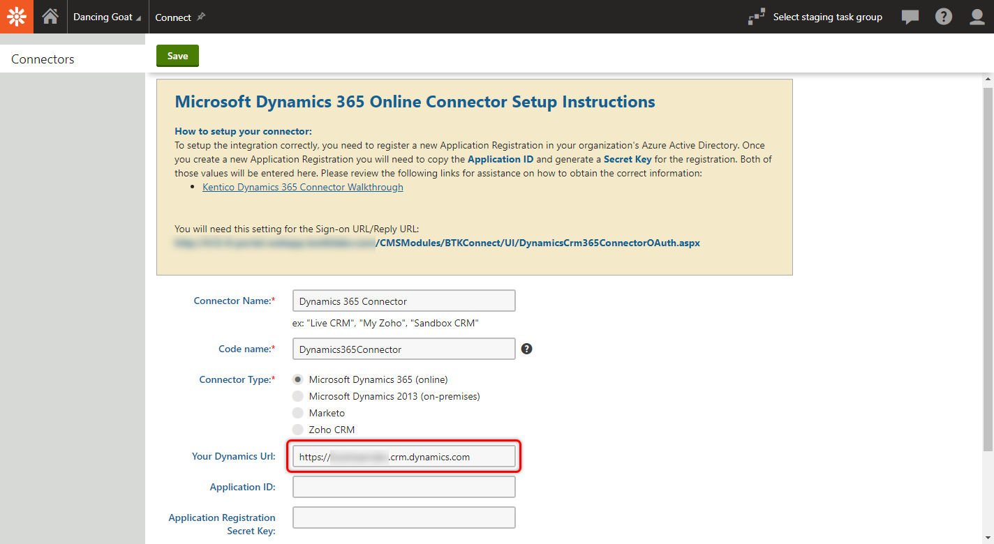Screen dimensions: 994x544
Task: Click the Your Dynamics Url input field
Action: [404, 457]
